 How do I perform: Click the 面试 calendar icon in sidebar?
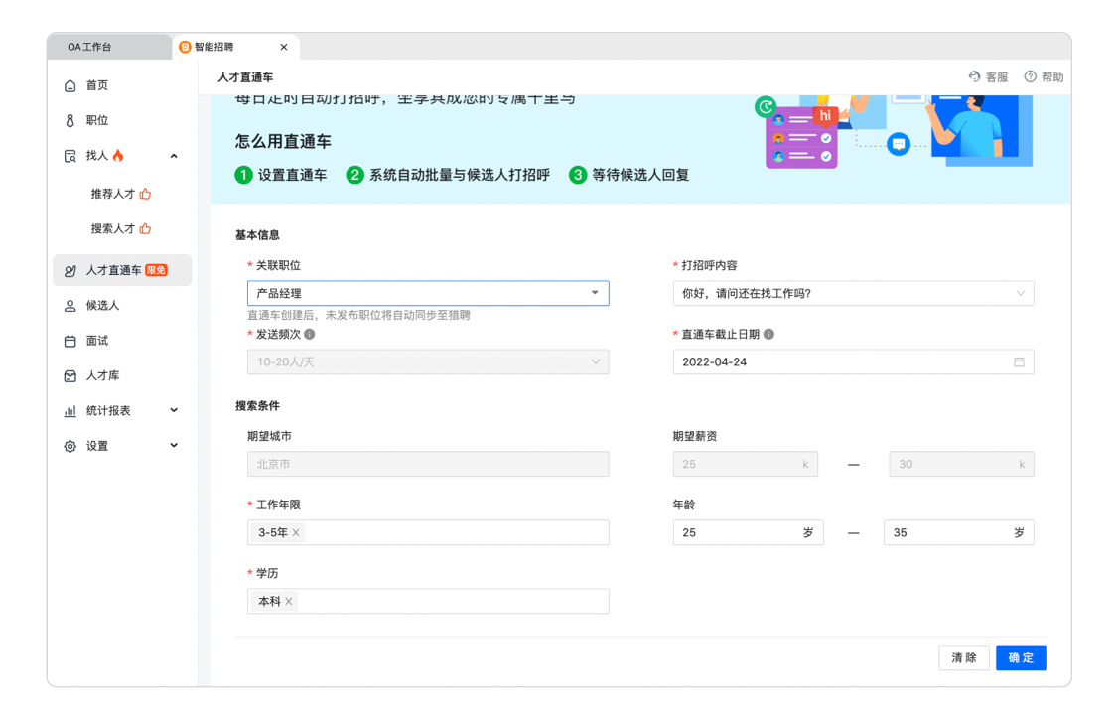(x=70, y=342)
